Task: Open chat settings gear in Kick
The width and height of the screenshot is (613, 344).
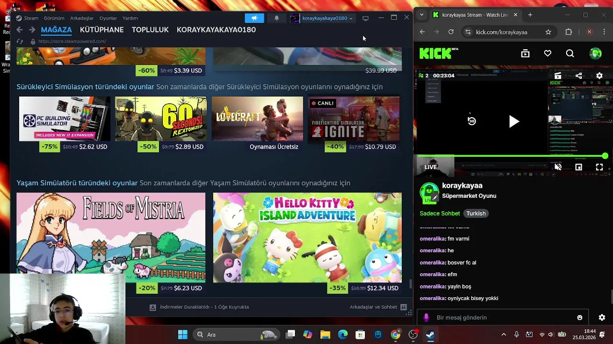Action: (x=602, y=317)
